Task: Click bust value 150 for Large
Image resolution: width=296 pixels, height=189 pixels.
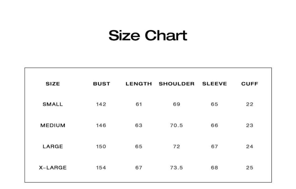Action: tap(101, 147)
